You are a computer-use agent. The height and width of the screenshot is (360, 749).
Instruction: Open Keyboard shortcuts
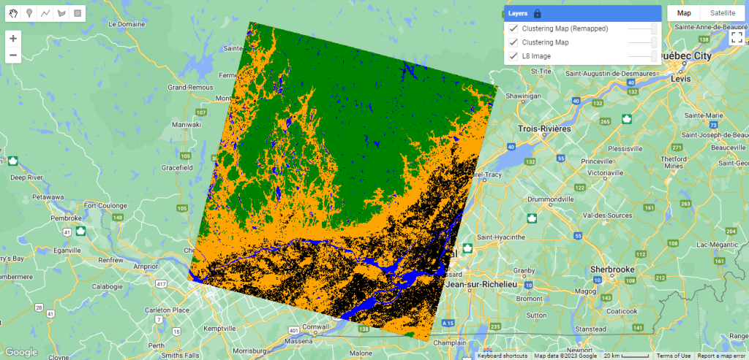503,356
